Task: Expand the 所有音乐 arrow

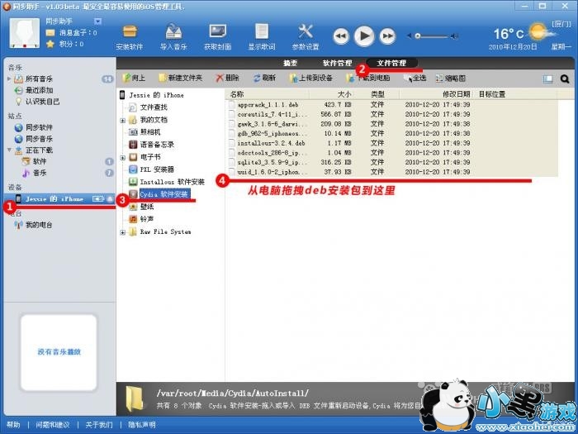Action: click(9, 79)
